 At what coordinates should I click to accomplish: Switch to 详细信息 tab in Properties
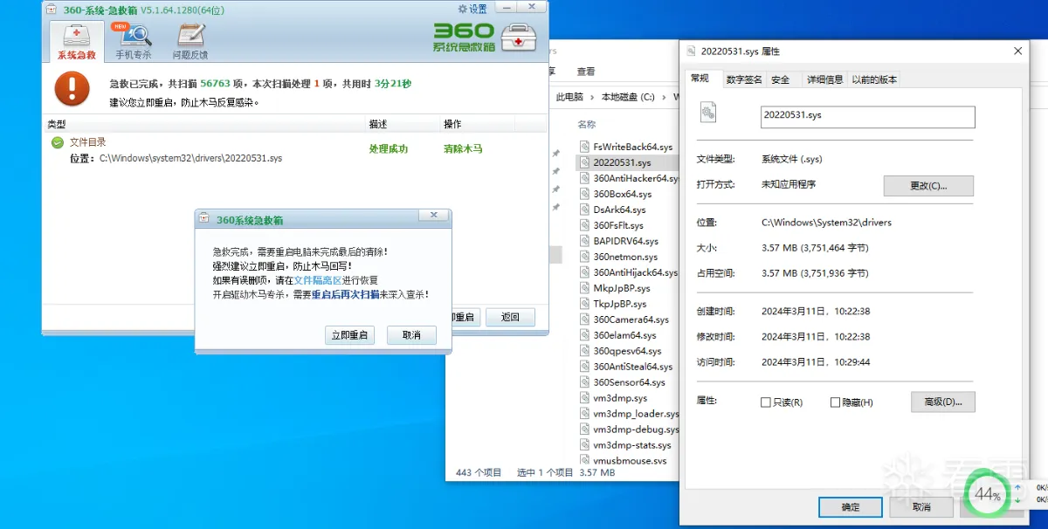[x=824, y=79]
